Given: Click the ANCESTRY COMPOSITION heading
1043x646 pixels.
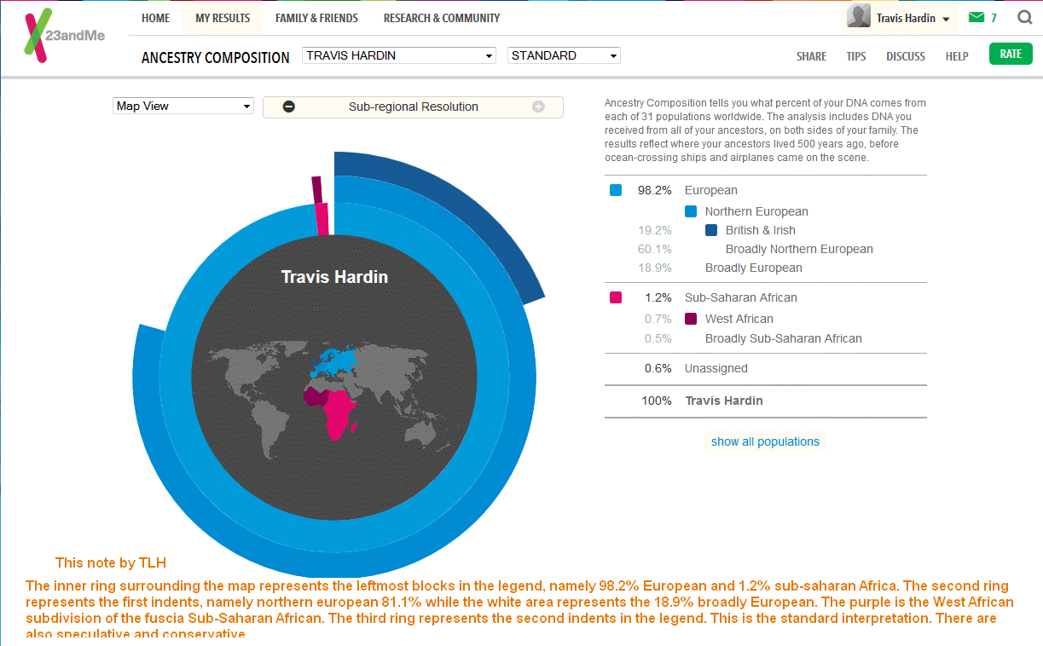Looking at the screenshot, I should tap(216, 58).
